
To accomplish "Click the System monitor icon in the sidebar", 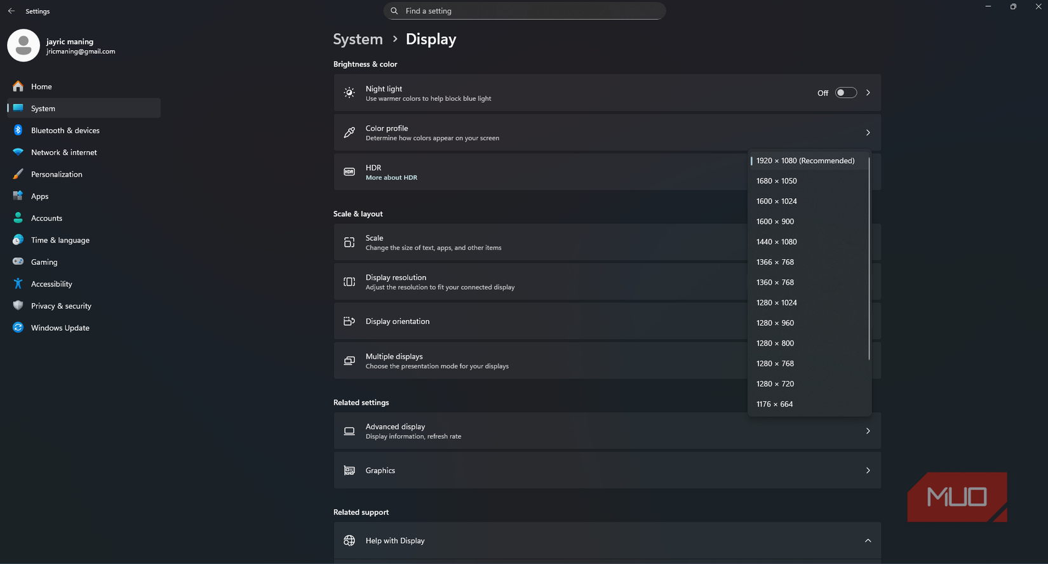I will point(18,108).
